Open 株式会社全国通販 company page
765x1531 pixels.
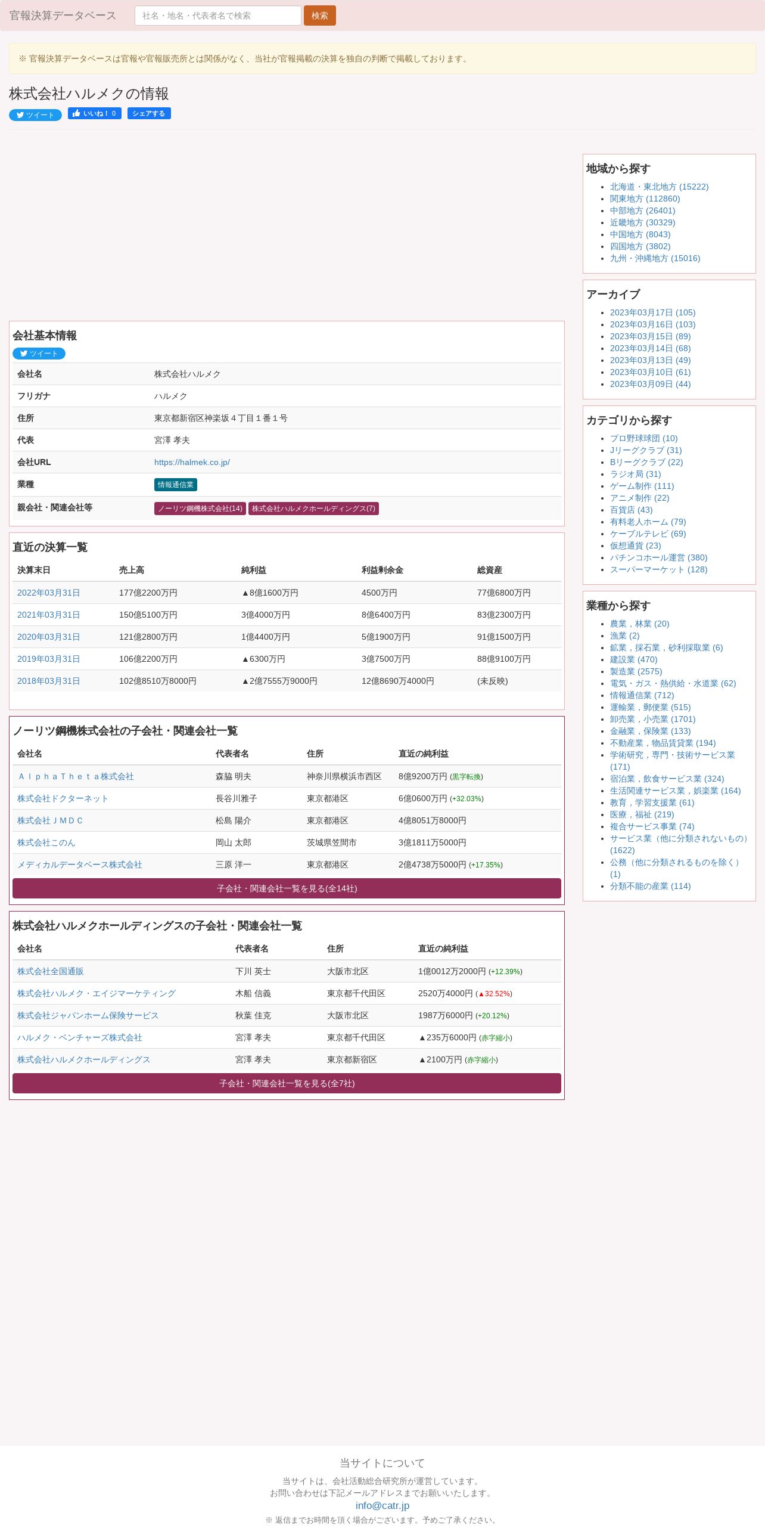click(x=51, y=971)
